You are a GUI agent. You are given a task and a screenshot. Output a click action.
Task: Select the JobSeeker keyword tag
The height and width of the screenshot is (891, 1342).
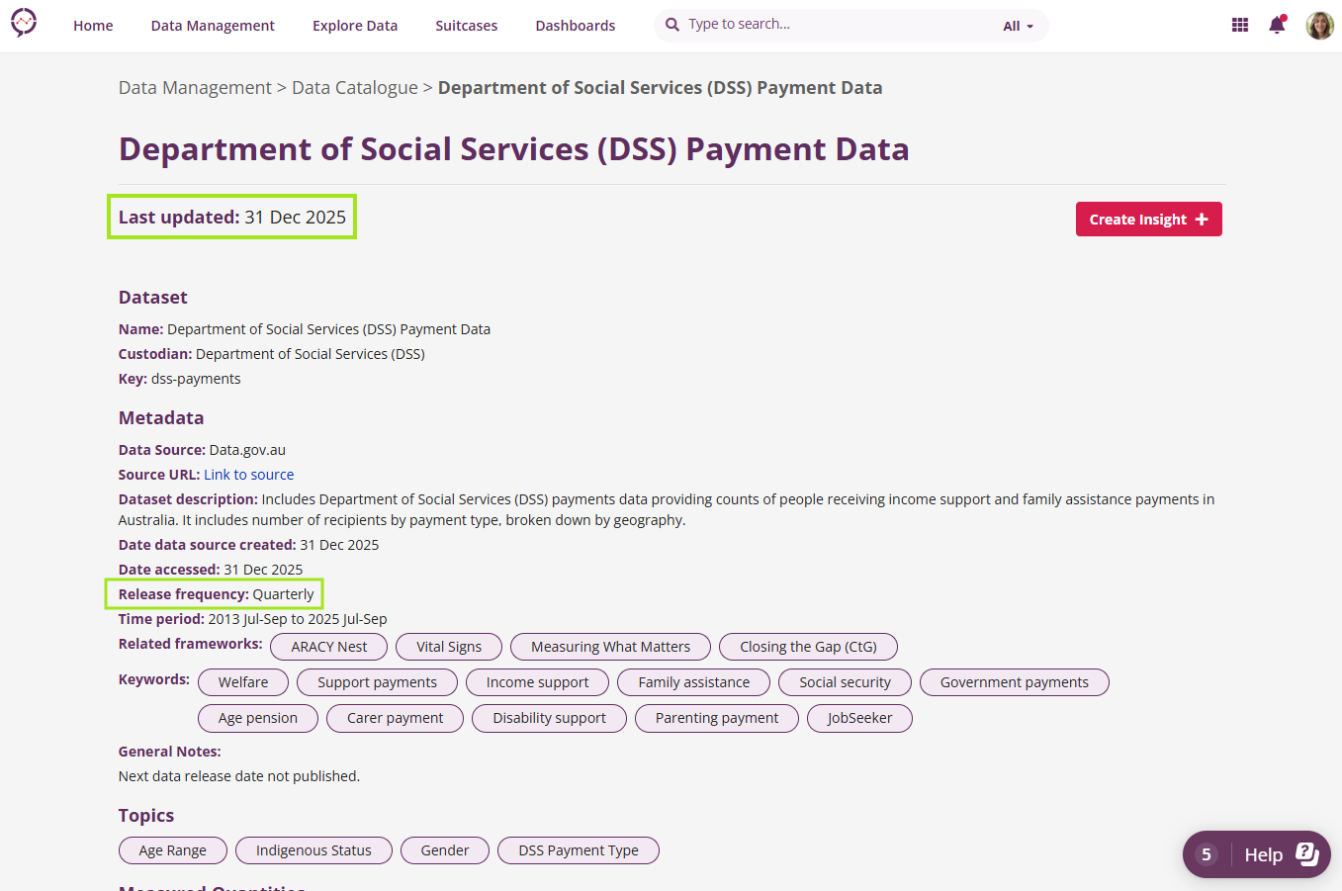[x=859, y=718]
